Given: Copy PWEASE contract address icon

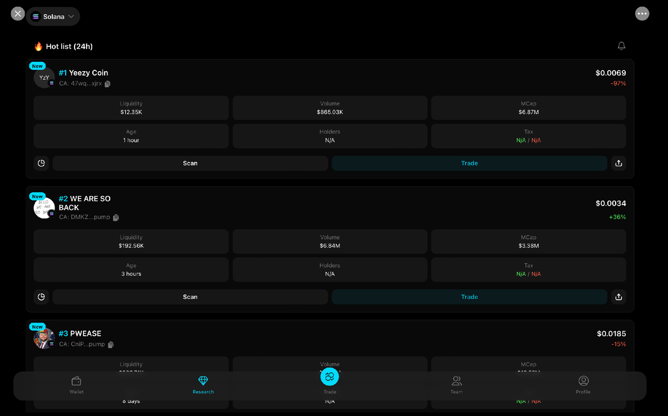Looking at the screenshot, I should pyautogui.click(x=111, y=345).
